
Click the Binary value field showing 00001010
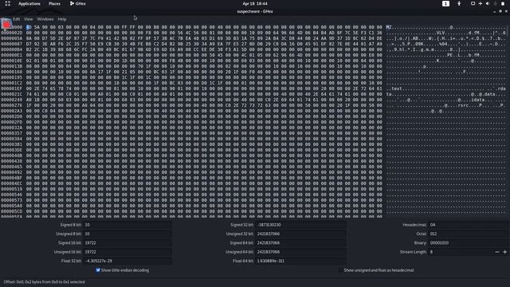pyautogui.click(x=468, y=242)
